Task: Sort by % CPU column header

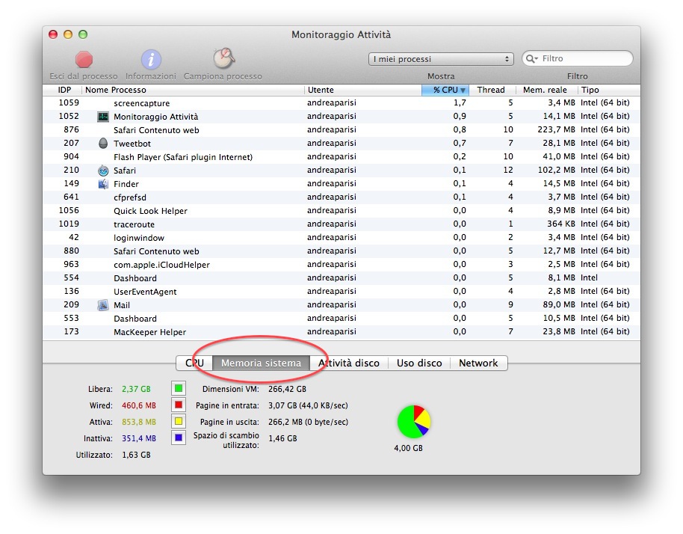Action: click(x=445, y=90)
